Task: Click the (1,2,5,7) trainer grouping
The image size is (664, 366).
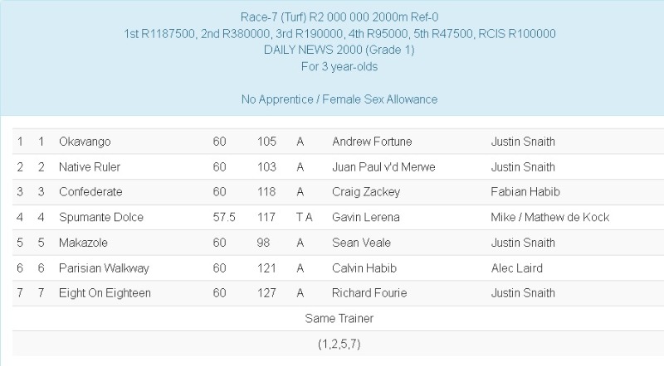Action: (339, 344)
